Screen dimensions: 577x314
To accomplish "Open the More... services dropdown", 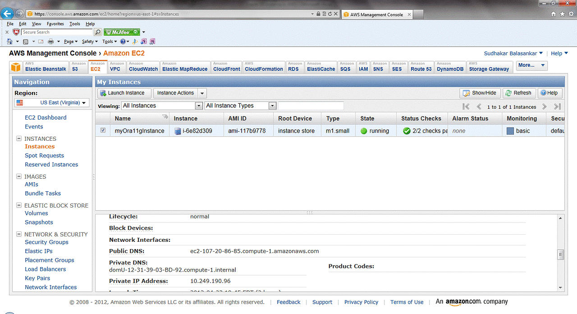I will tap(531, 65).
